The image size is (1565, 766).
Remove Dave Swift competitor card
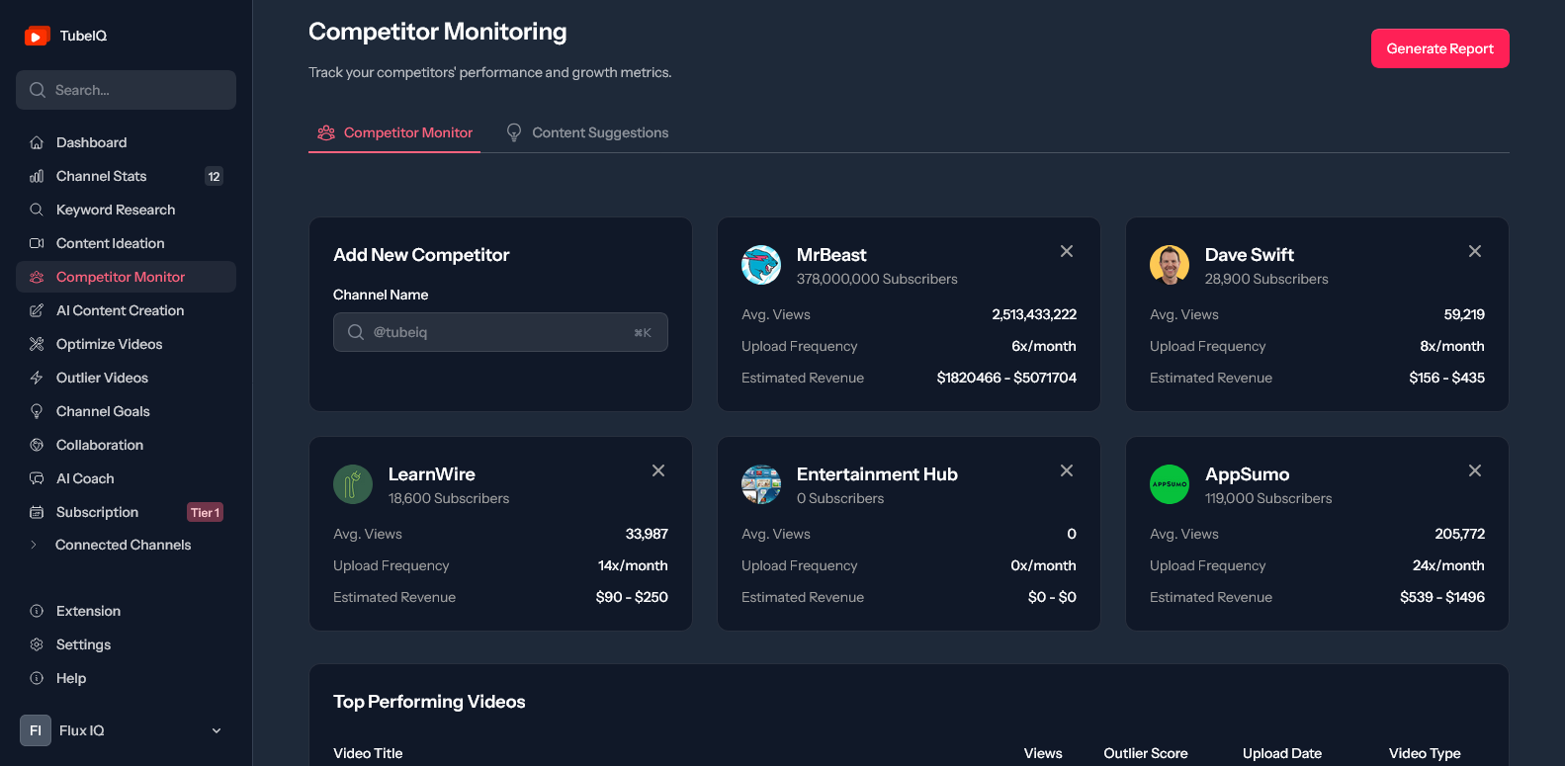tap(1475, 251)
